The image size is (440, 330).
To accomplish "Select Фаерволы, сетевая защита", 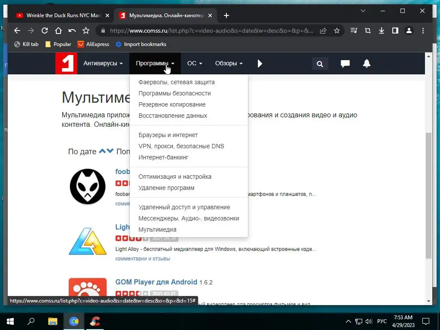I will 177,82.
